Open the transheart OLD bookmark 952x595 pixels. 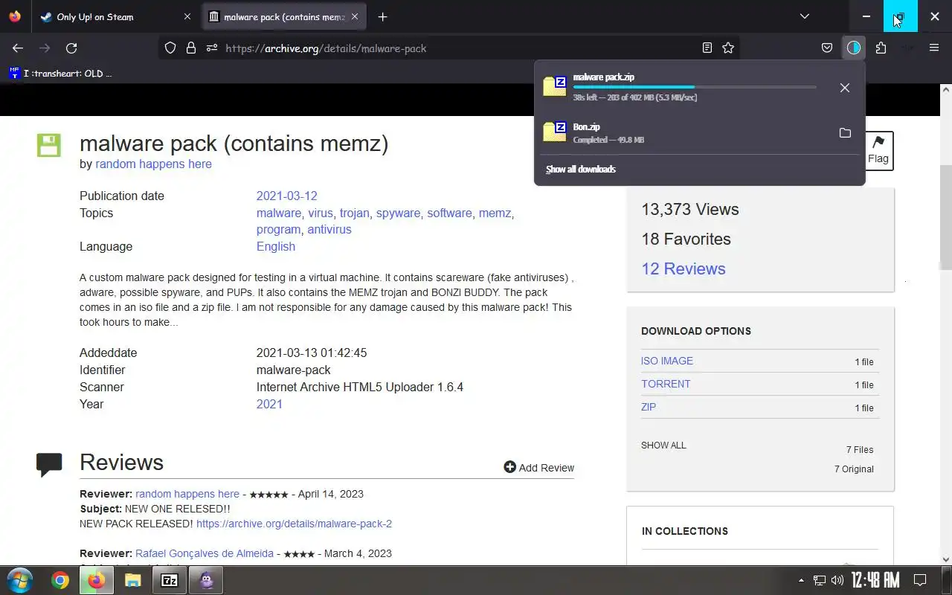[60, 73]
